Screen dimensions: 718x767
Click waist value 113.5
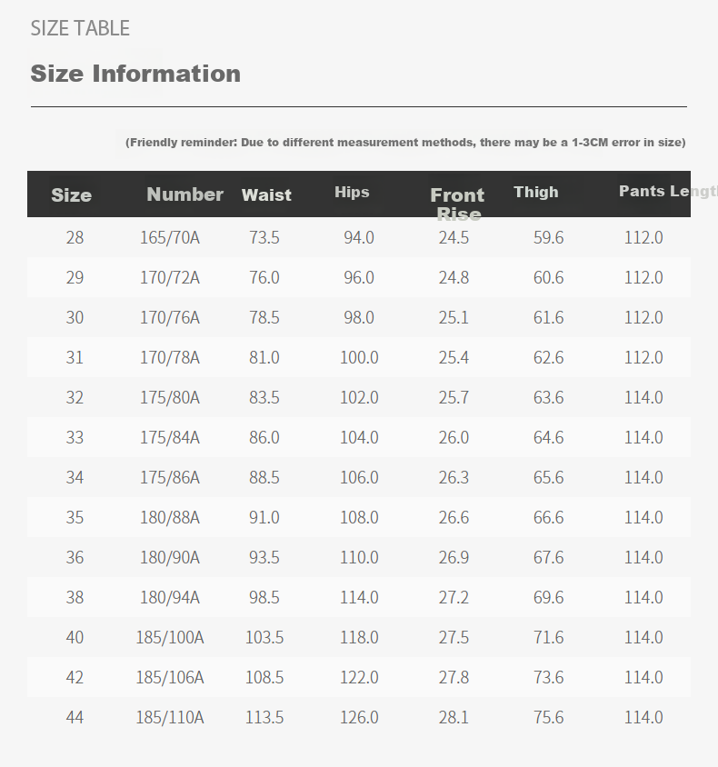pos(264,718)
